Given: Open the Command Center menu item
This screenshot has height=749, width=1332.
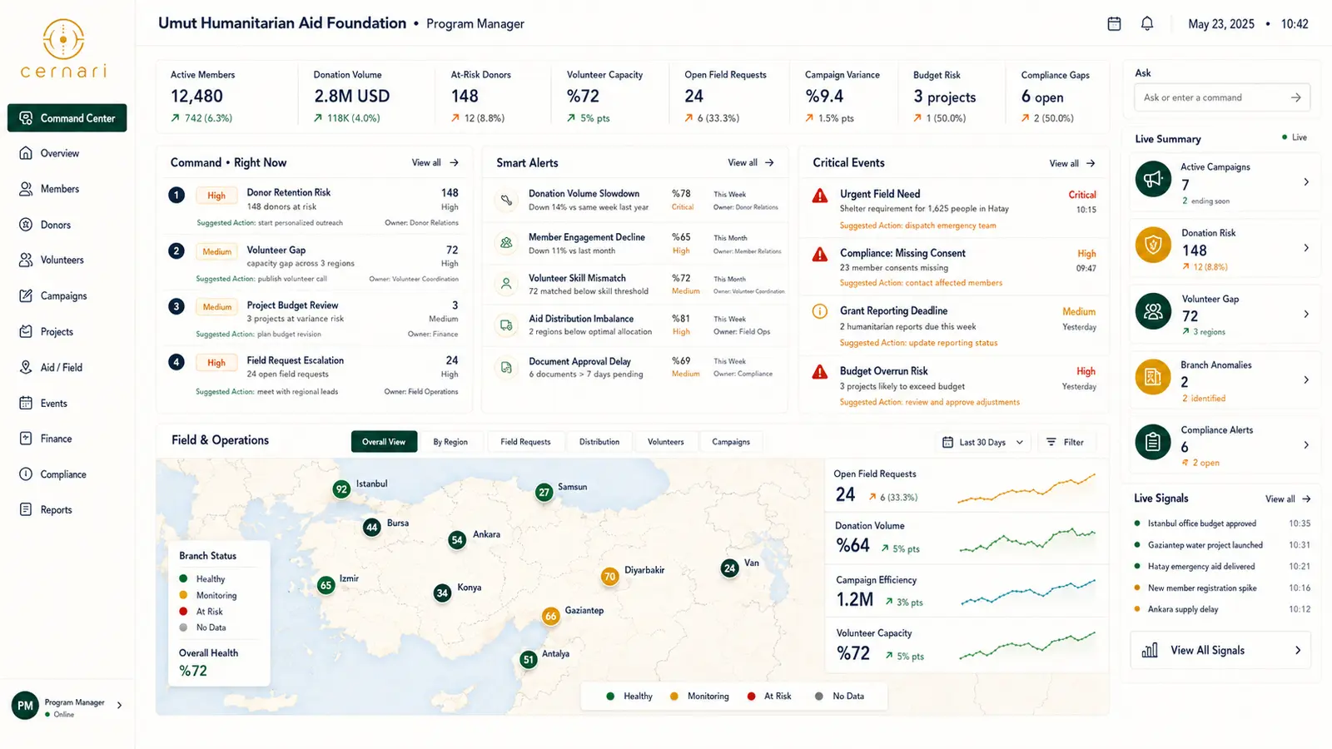Looking at the screenshot, I should point(67,118).
